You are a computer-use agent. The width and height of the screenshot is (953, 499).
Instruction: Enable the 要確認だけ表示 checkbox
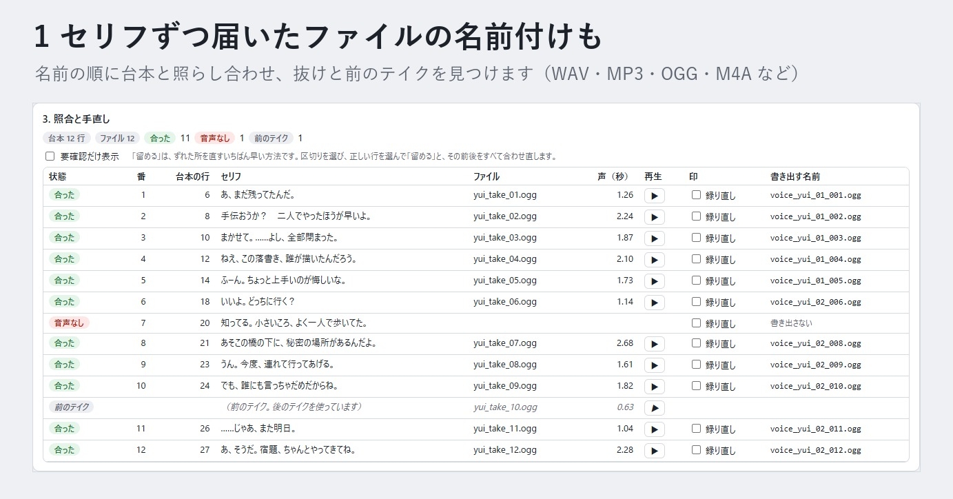pyautogui.click(x=50, y=156)
